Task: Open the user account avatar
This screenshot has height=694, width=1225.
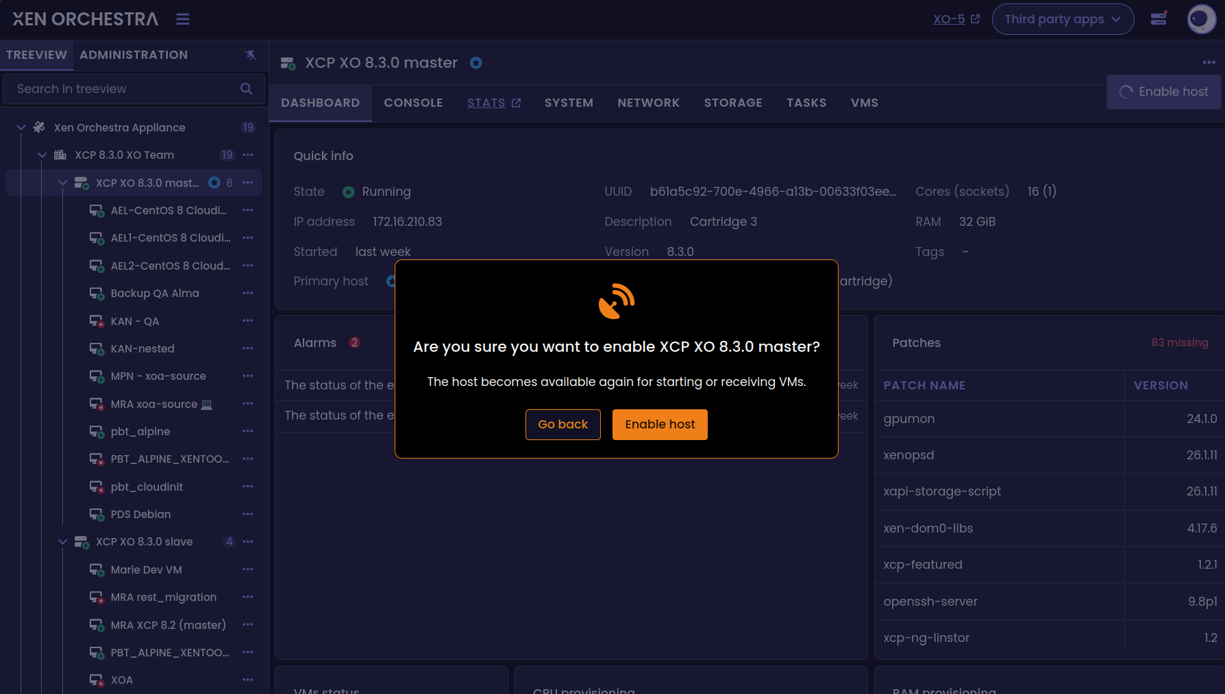Action: [x=1201, y=19]
